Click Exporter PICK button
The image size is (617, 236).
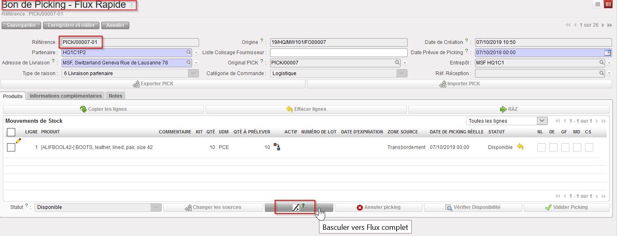tap(153, 84)
